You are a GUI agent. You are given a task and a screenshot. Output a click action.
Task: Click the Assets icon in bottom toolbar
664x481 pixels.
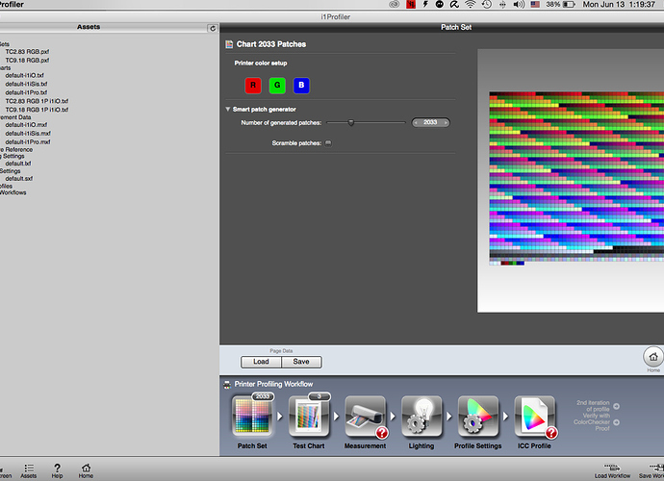point(29,470)
